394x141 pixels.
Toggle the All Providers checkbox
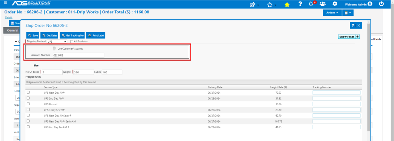click(72, 41)
